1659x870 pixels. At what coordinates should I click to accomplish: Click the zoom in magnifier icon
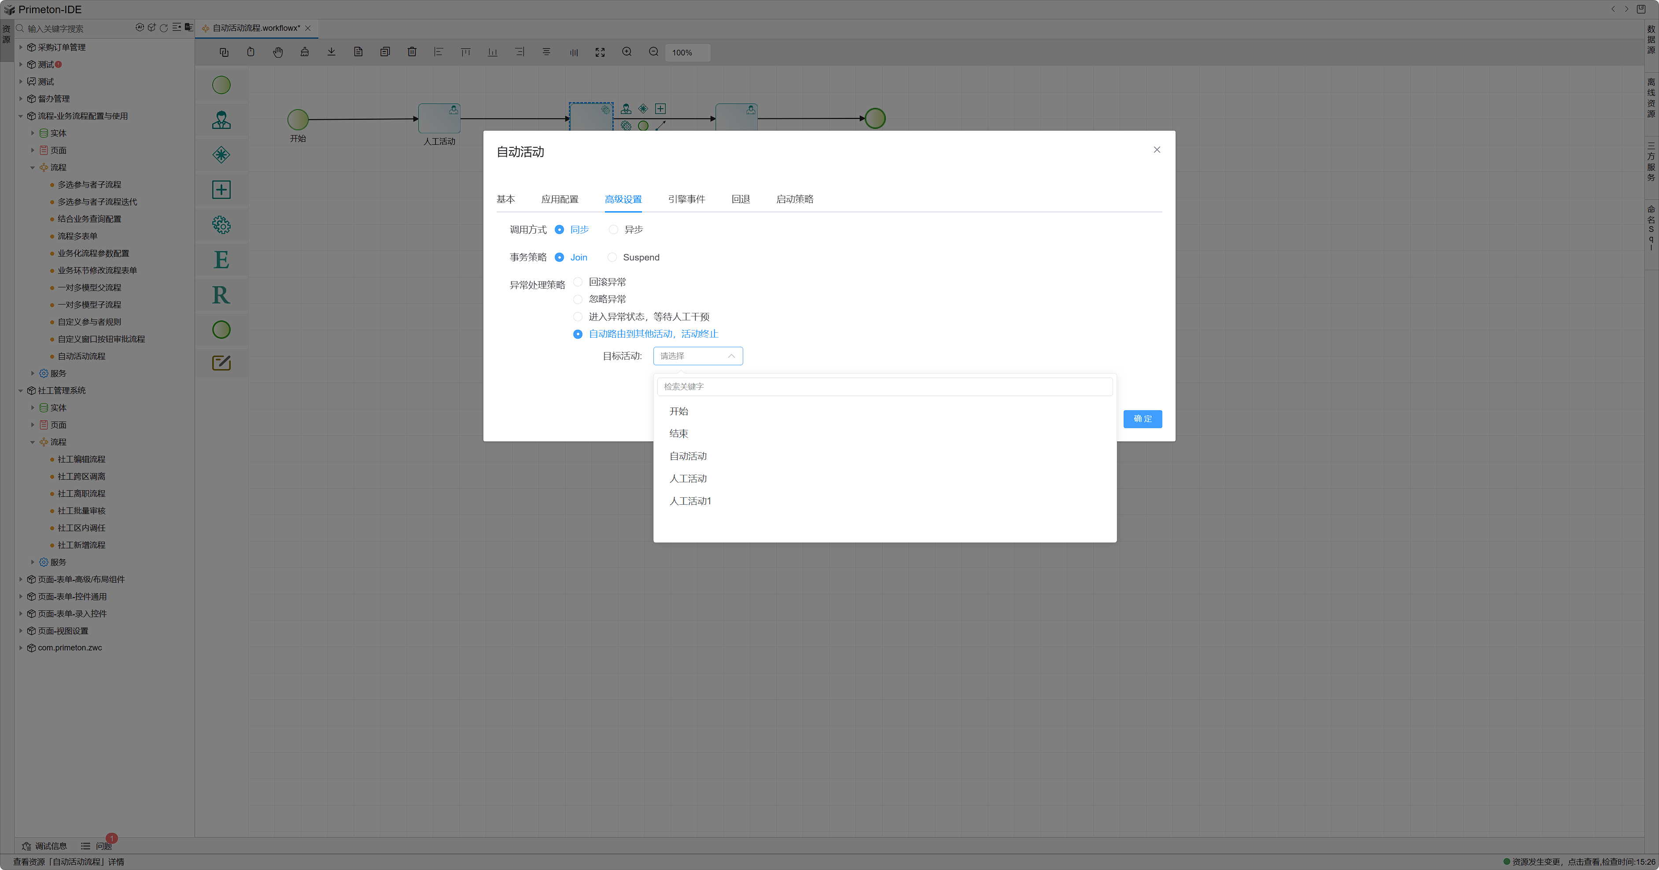627,52
